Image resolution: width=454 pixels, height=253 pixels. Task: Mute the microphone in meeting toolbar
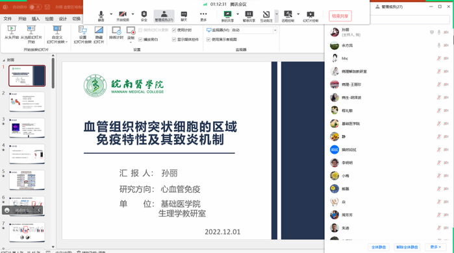101,16
